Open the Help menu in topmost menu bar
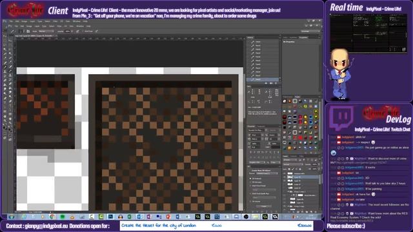This screenshot has height=232, width=413. pyautogui.click(x=85, y=21)
